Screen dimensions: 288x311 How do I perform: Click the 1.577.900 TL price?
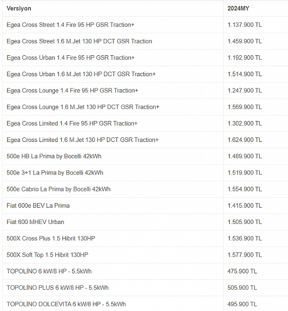[244, 255]
